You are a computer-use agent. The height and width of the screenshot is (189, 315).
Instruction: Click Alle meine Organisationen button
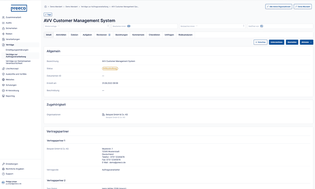point(279,7)
